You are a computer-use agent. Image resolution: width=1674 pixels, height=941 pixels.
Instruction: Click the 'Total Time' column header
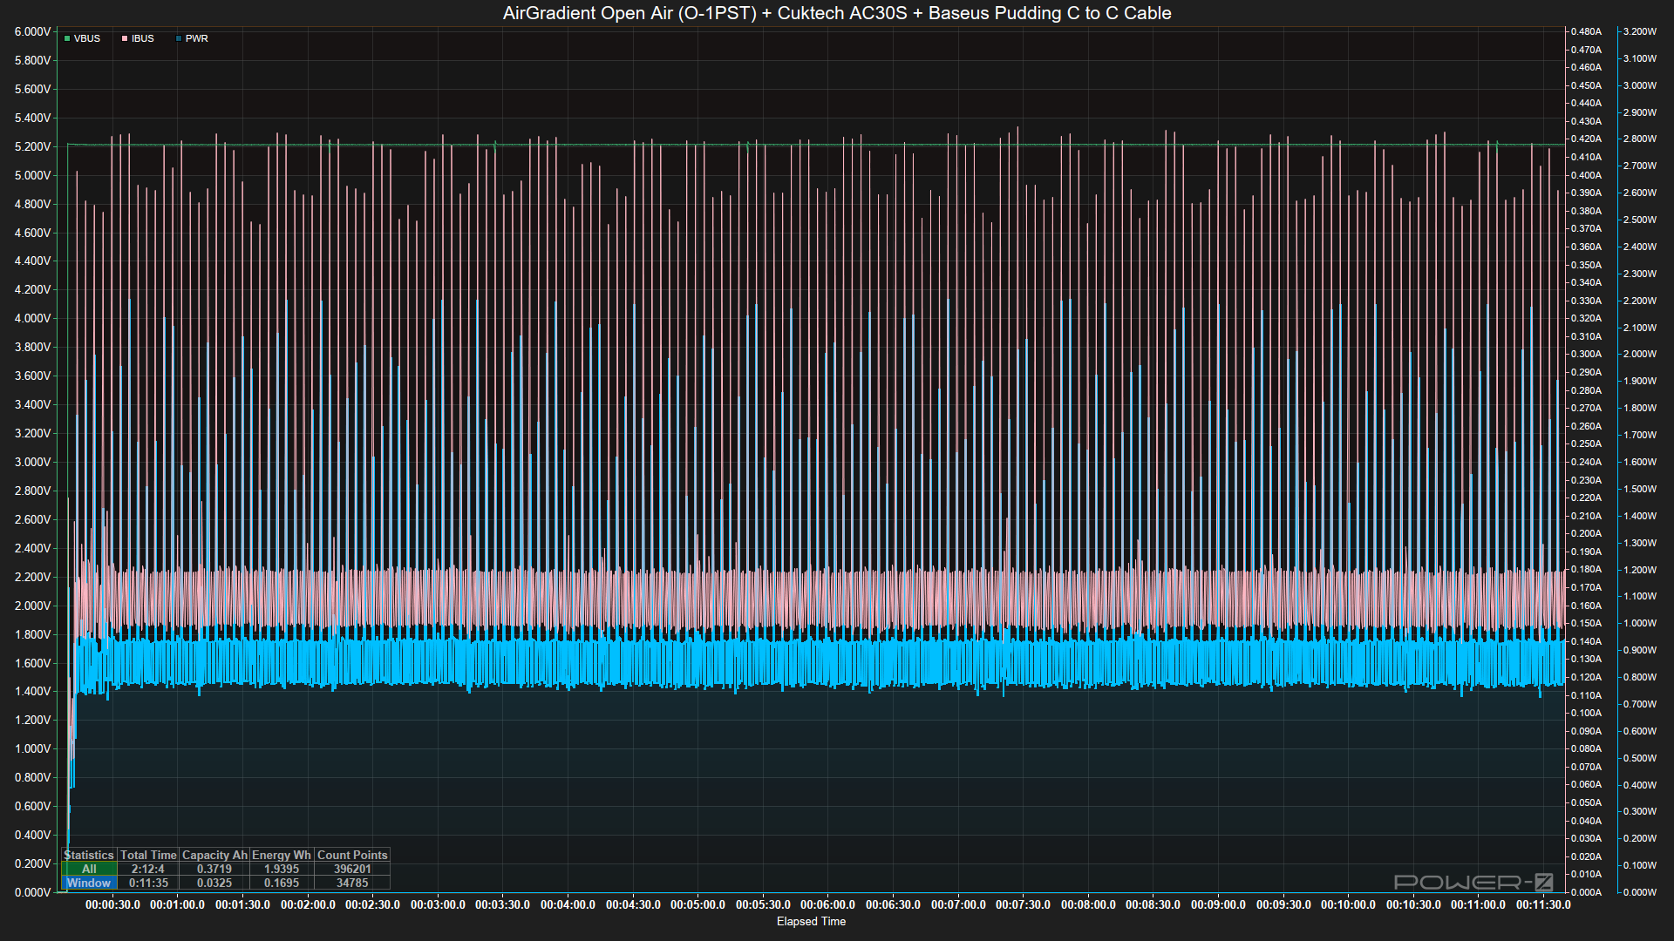148,855
